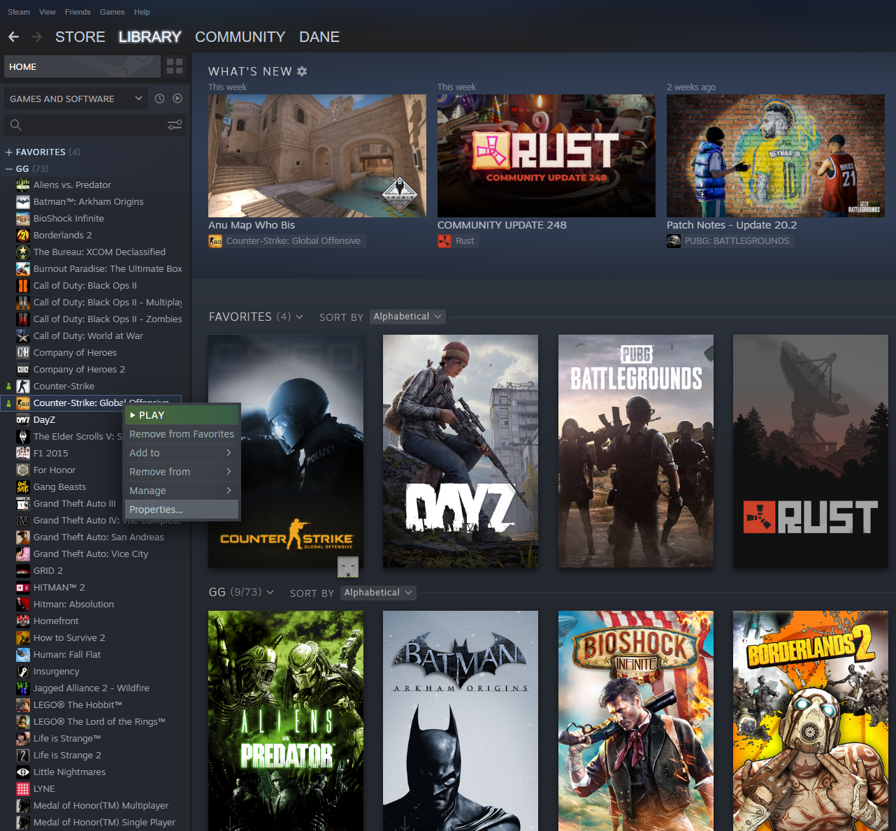Click the Little Nightmares list icon
The width and height of the screenshot is (896, 831).
pos(23,772)
